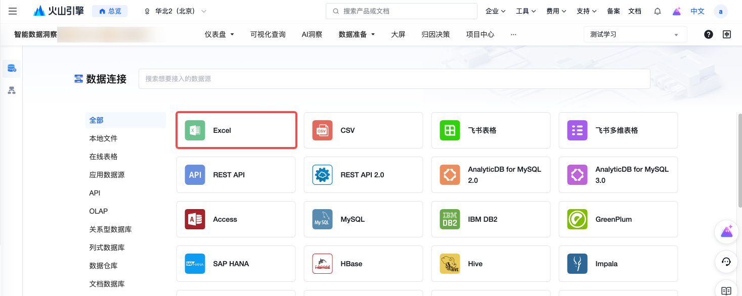
Task: Expand the 仪表盘 menu dropdown
Action: point(219,34)
